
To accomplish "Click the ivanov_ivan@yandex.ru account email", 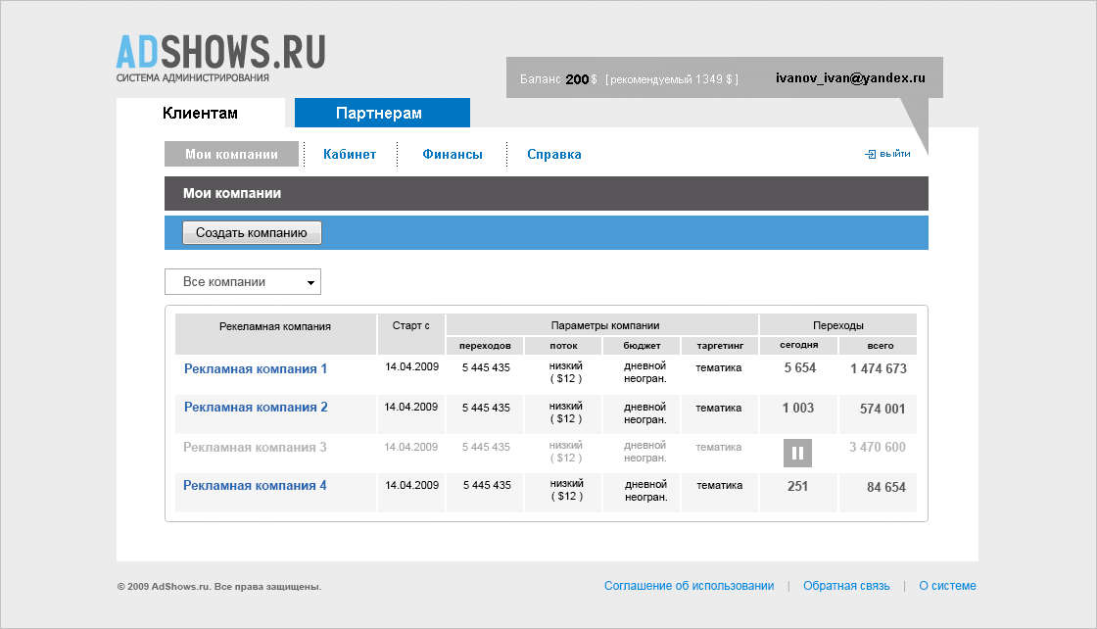I will pyautogui.click(x=850, y=77).
